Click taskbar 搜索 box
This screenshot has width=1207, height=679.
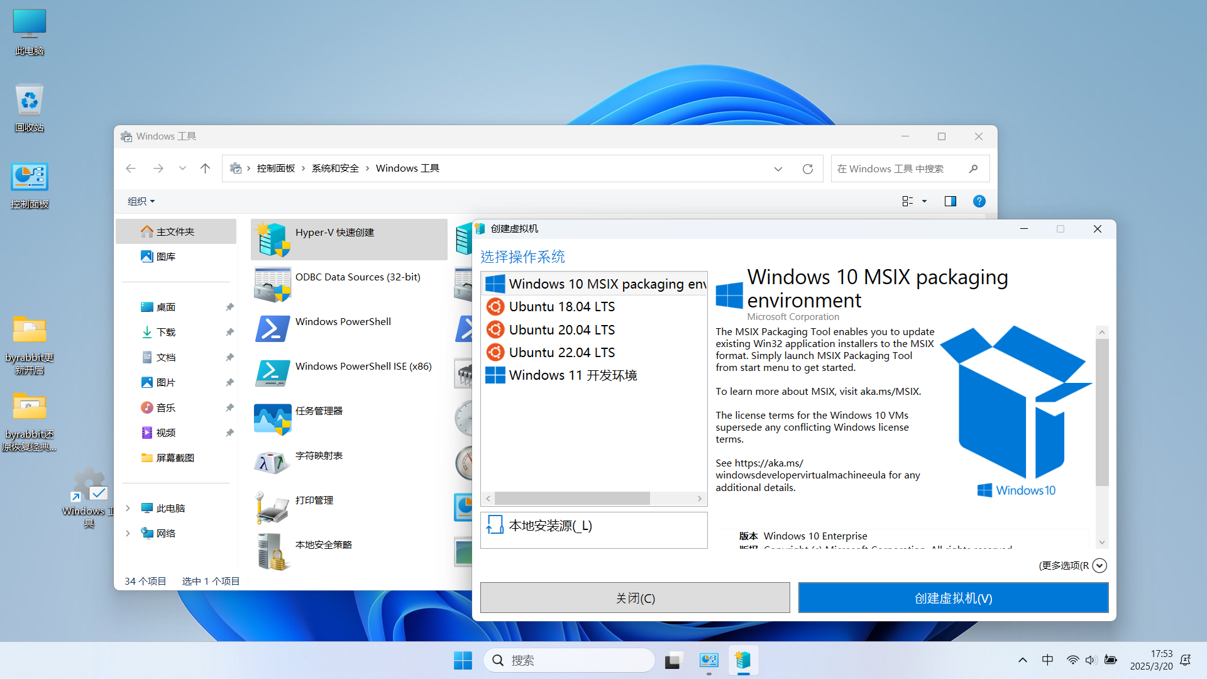569,660
